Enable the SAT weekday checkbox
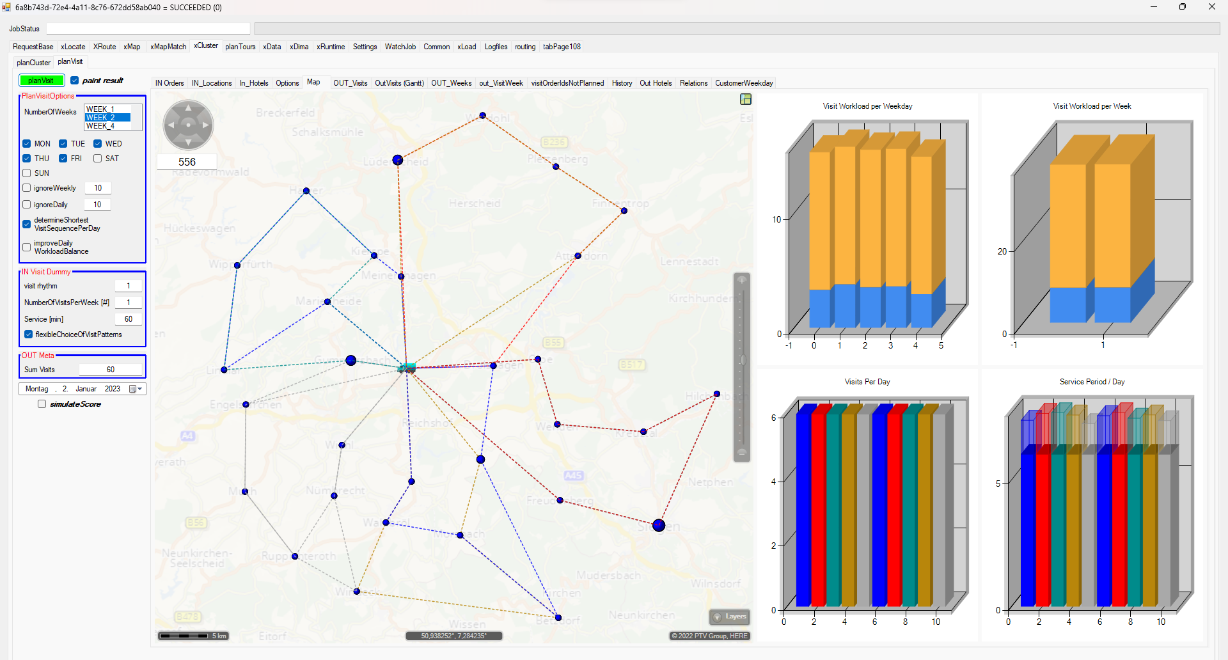The image size is (1228, 660). click(x=98, y=159)
